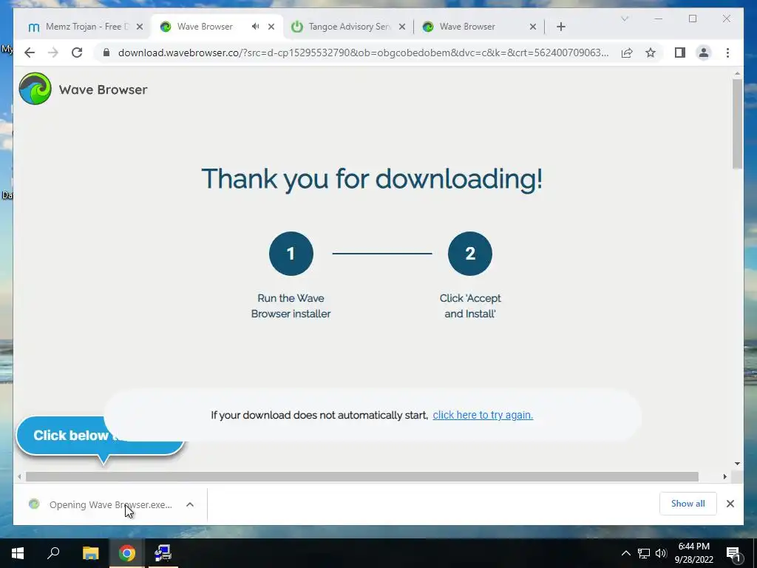Click 'Click 'Accept and Install'' text
Image resolution: width=757 pixels, height=568 pixels.
click(469, 305)
